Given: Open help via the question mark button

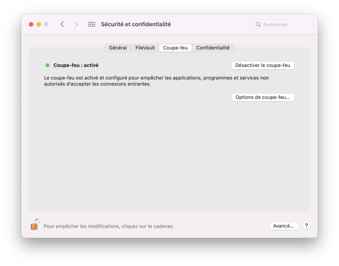Looking at the screenshot, I should [x=306, y=226].
